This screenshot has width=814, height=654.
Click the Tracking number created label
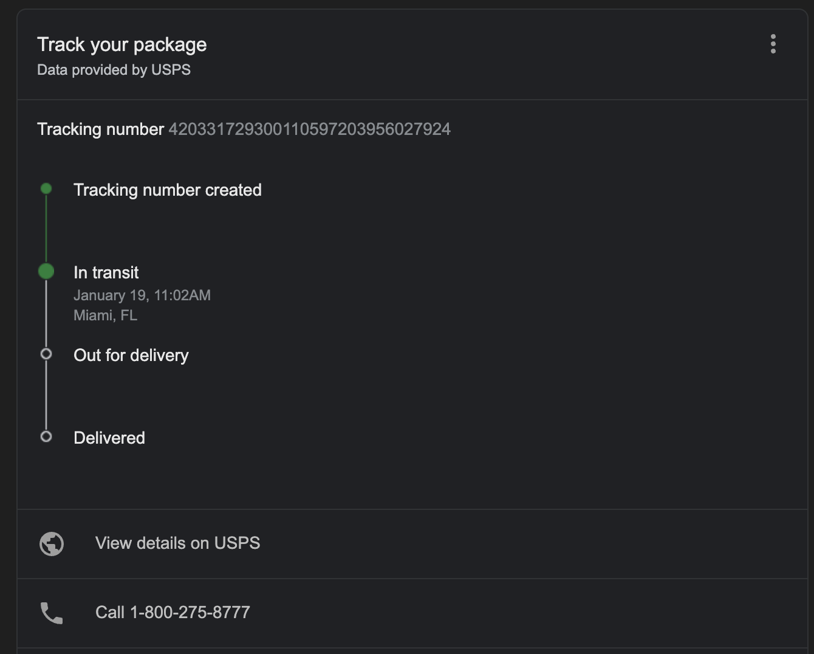[x=168, y=190]
